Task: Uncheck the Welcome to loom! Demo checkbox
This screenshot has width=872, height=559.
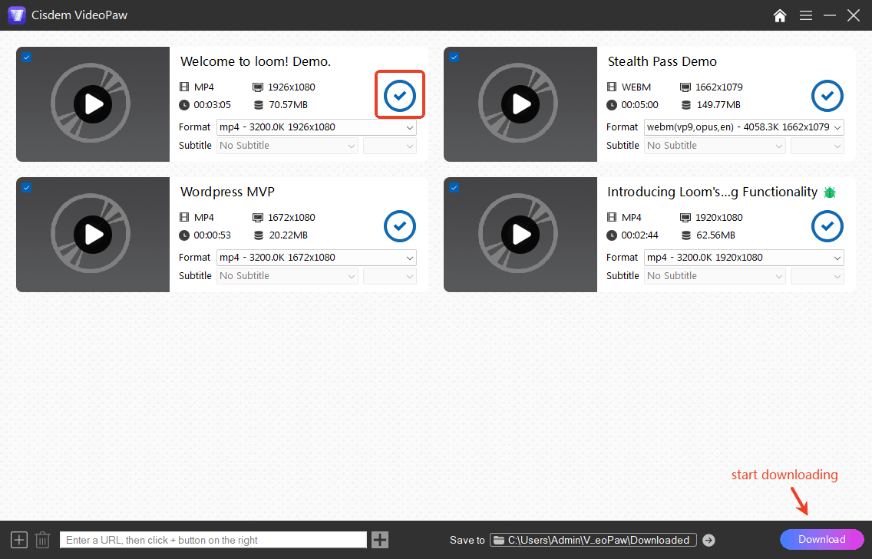Action: click(27, 58)
